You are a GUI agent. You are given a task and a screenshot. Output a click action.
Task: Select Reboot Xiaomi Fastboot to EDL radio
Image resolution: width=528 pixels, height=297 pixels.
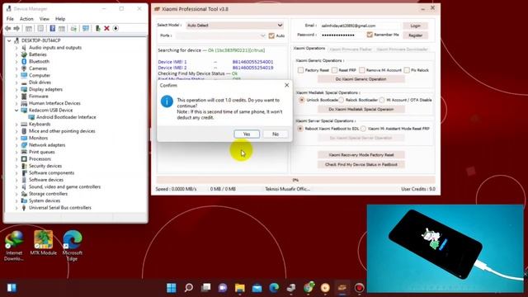299,129
